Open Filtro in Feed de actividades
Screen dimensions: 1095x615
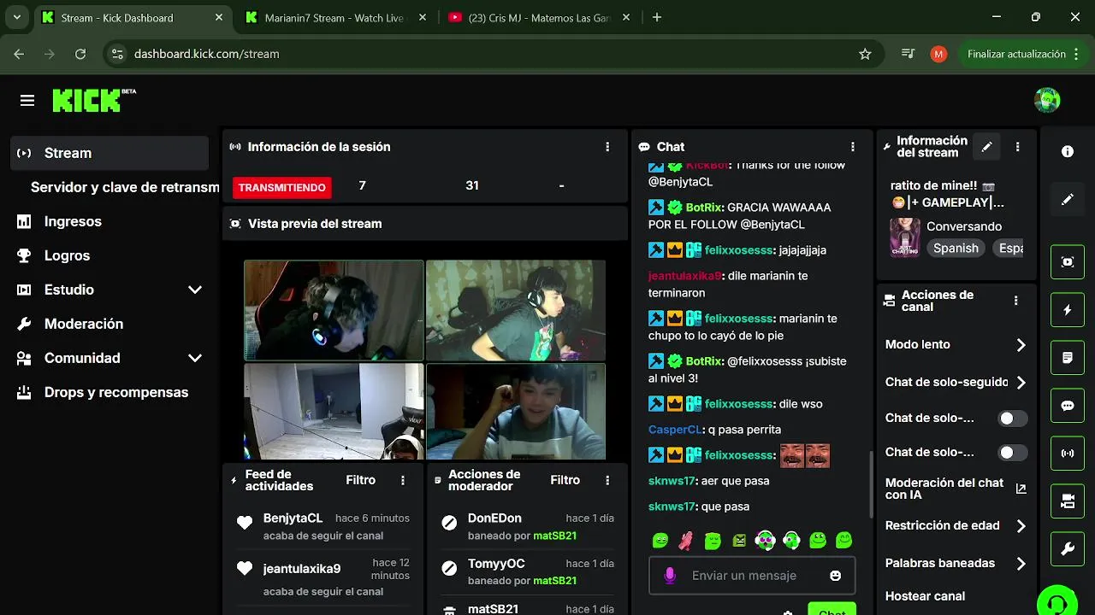(360, 480)
